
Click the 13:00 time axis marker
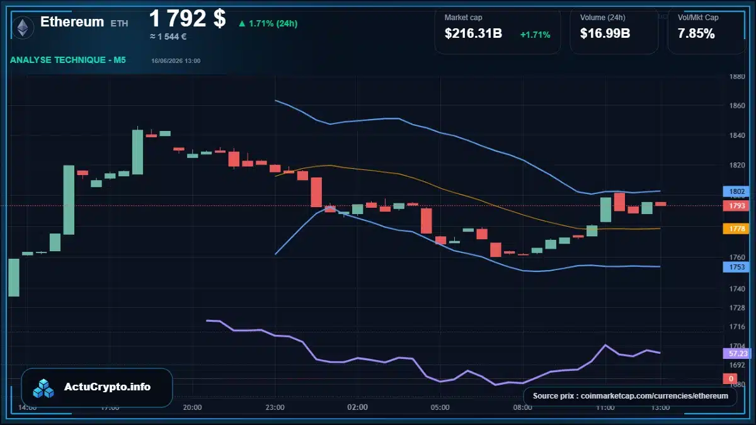pos(660,407)
